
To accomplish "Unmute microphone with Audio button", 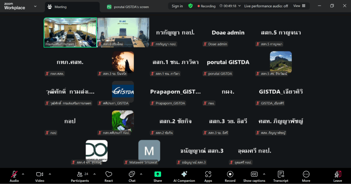I will 14,176.
